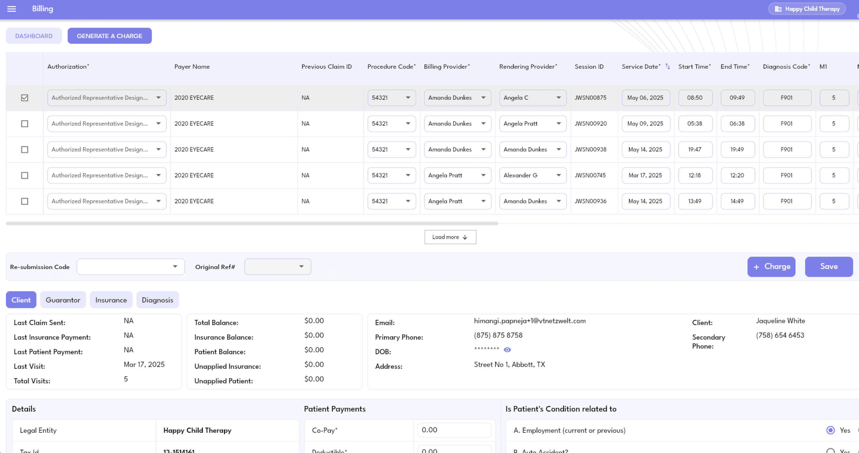Click the building icon beside Happy Child Therapy
Screen dimensions: 859x453
pos(778,9)
